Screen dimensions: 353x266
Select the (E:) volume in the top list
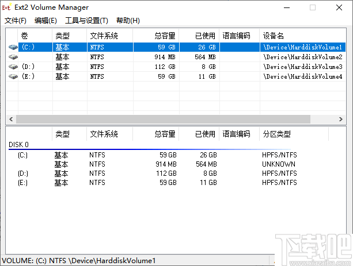pyautogui.click(x=28, y=76)
